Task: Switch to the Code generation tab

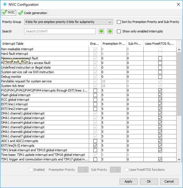Action: 32,13
